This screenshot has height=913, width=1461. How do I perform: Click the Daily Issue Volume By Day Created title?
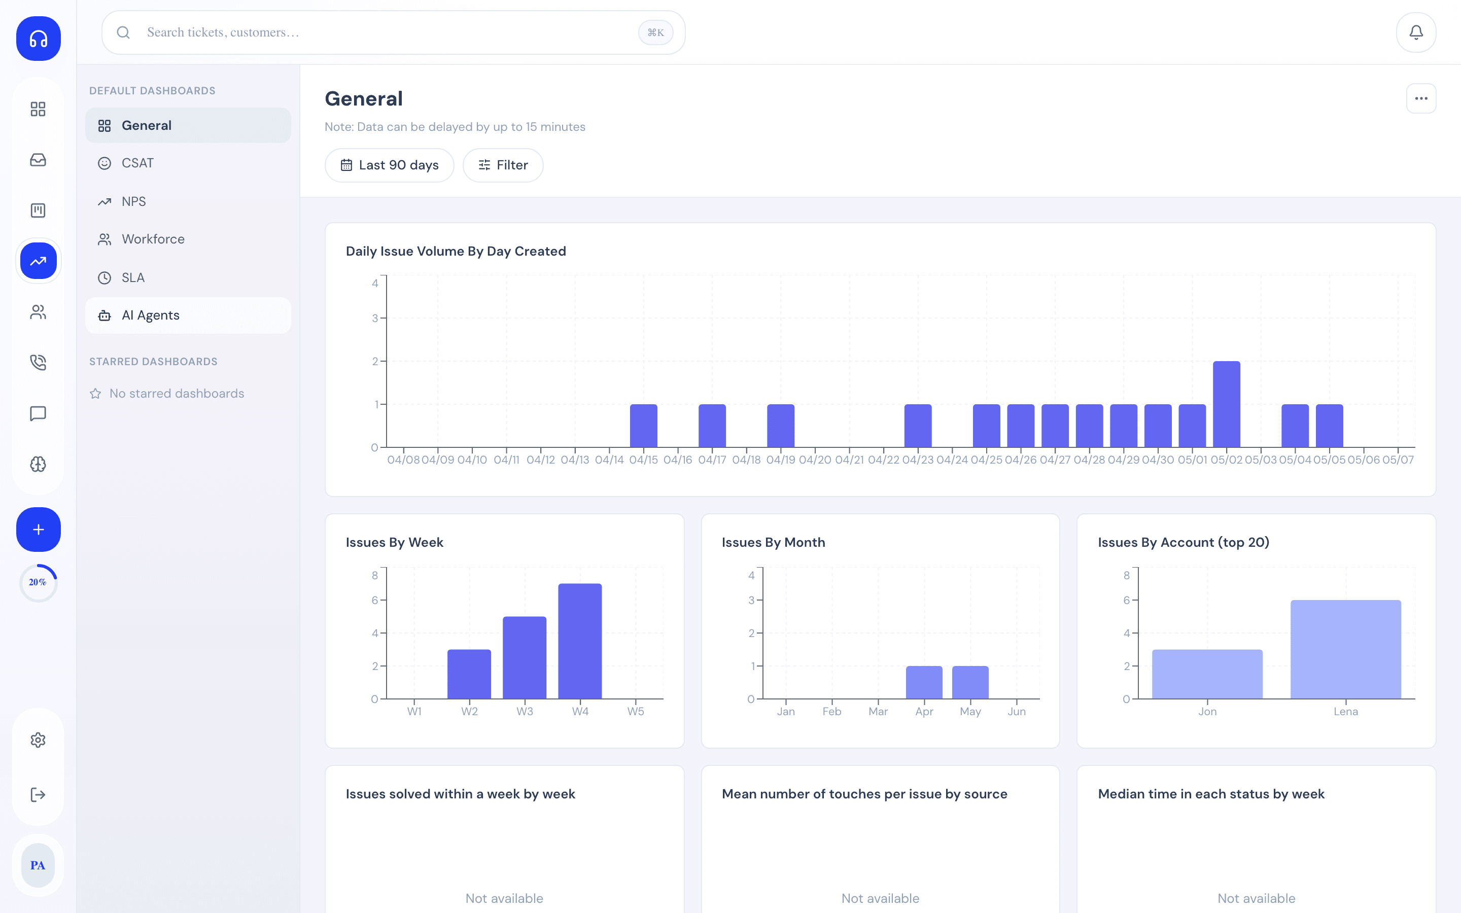tap(456, 251)
